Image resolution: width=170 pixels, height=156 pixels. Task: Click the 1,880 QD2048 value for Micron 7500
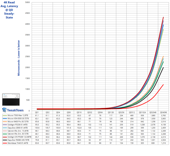pos(153,115)
